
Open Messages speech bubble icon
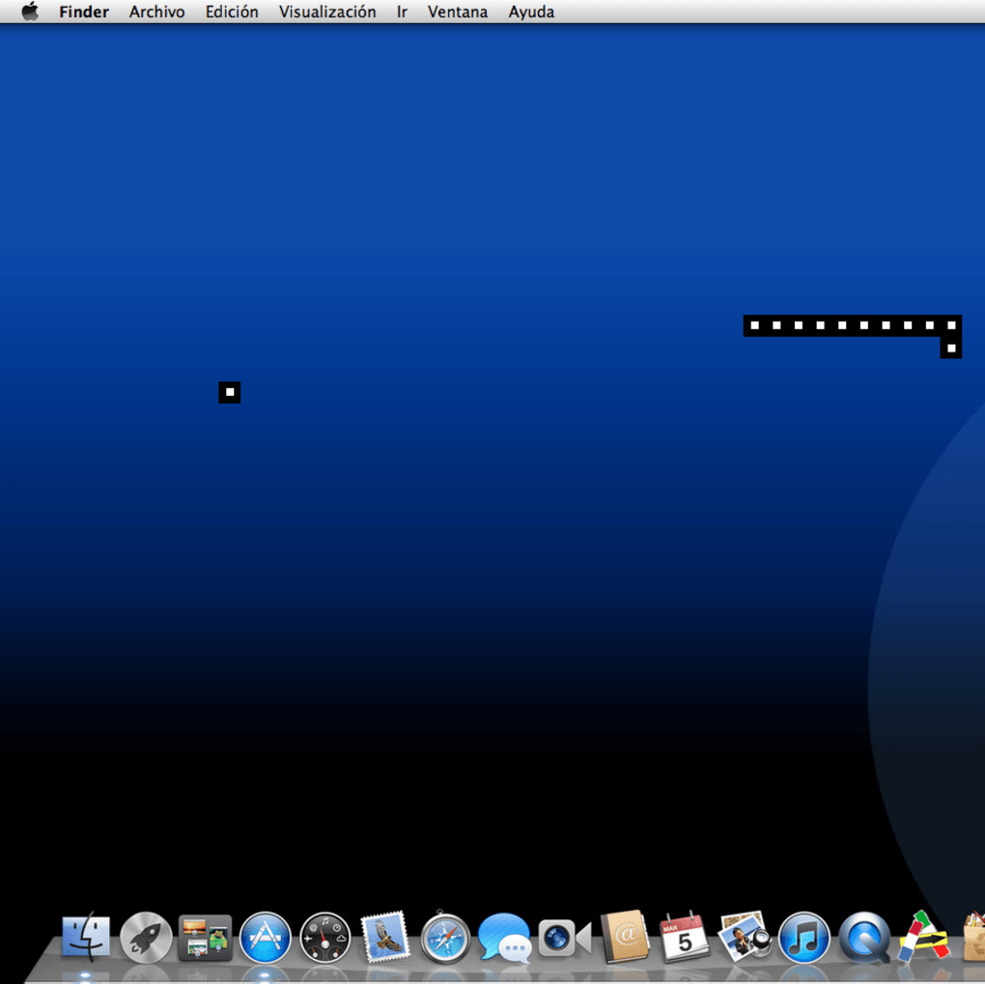coord(505,938)
